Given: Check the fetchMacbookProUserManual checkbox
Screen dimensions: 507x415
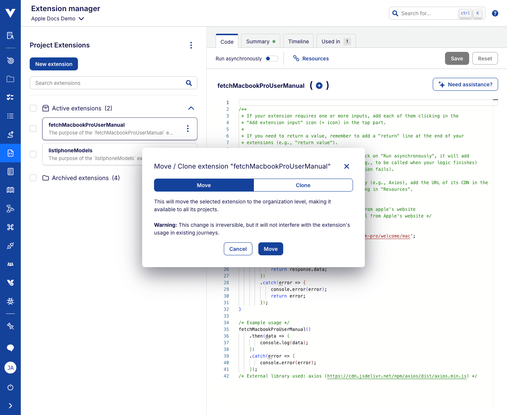Looking at the screenshot, I should pos(33,129).
